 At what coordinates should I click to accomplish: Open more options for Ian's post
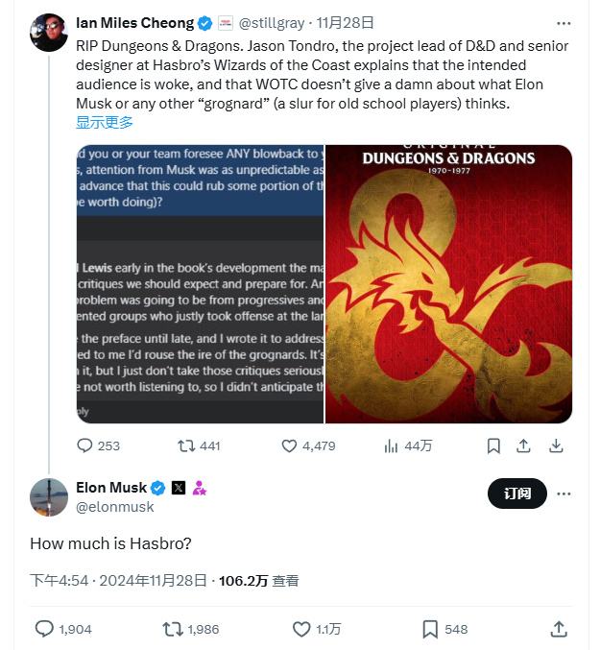point(564,22)
